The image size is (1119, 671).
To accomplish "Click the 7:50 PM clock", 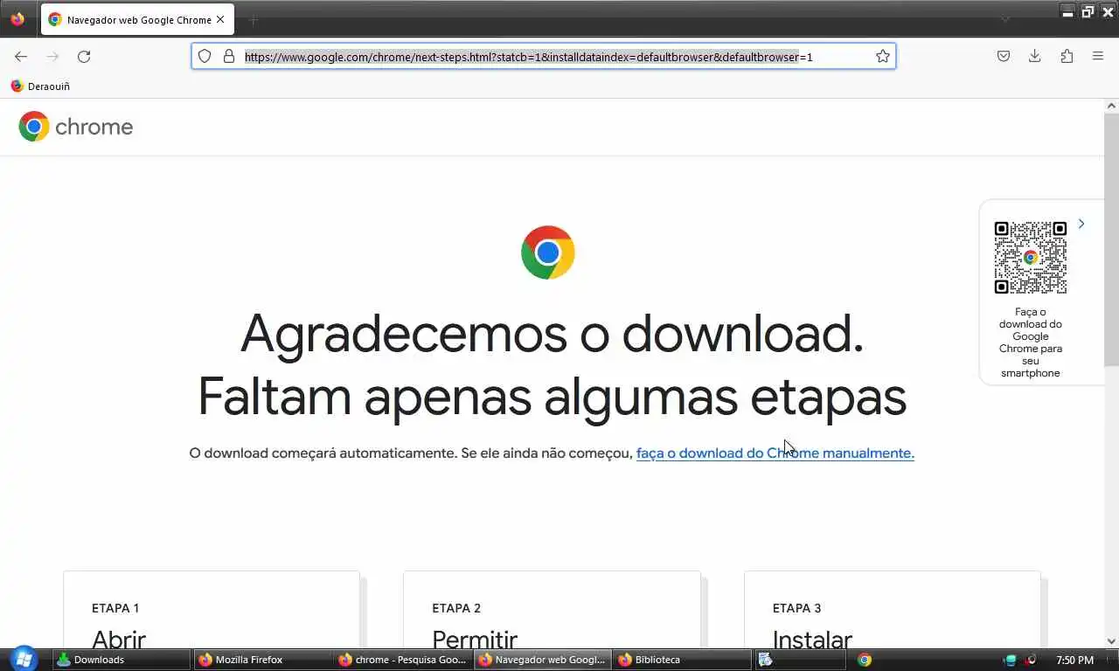I will [1074, 661].
